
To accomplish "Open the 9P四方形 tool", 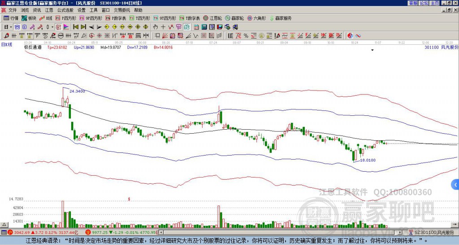I will tap(91, 18).
